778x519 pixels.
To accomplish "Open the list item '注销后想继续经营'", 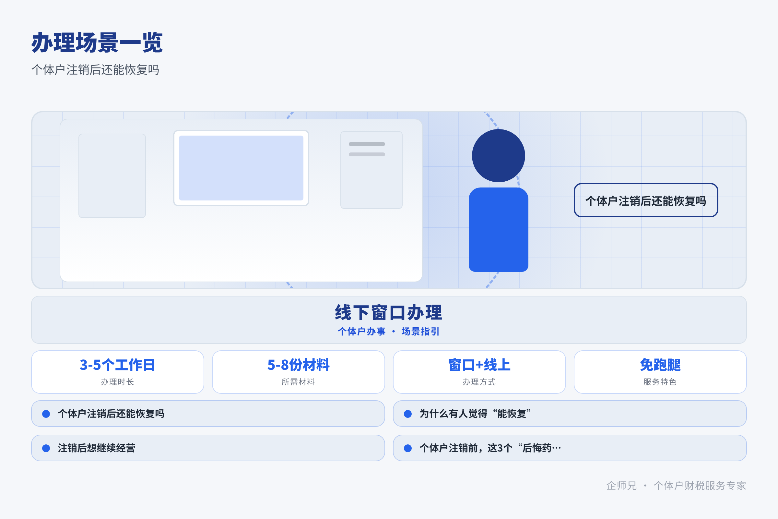I will 208,448.
